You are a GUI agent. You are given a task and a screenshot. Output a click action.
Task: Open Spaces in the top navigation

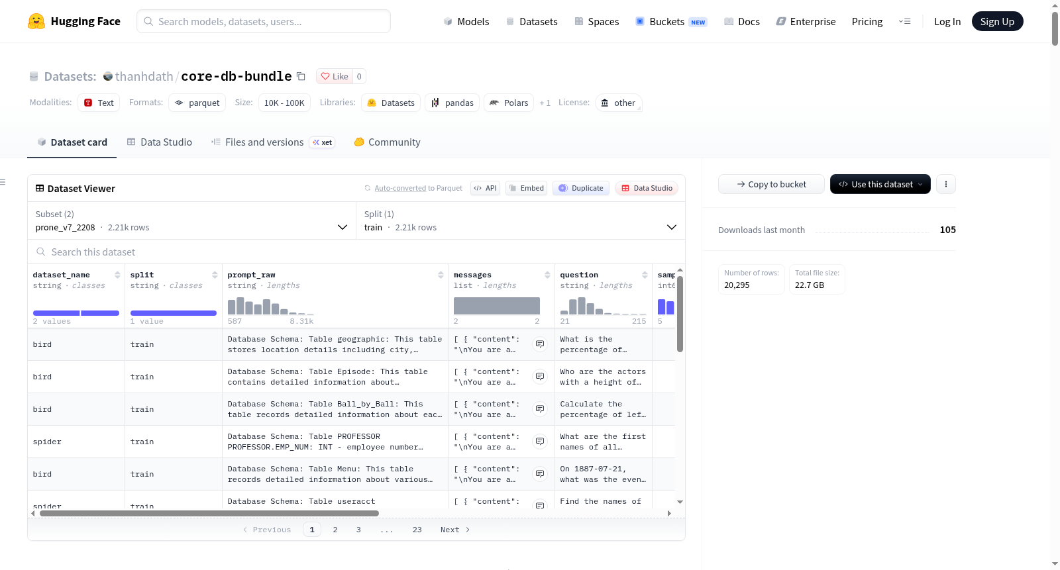tap(596, 21)
